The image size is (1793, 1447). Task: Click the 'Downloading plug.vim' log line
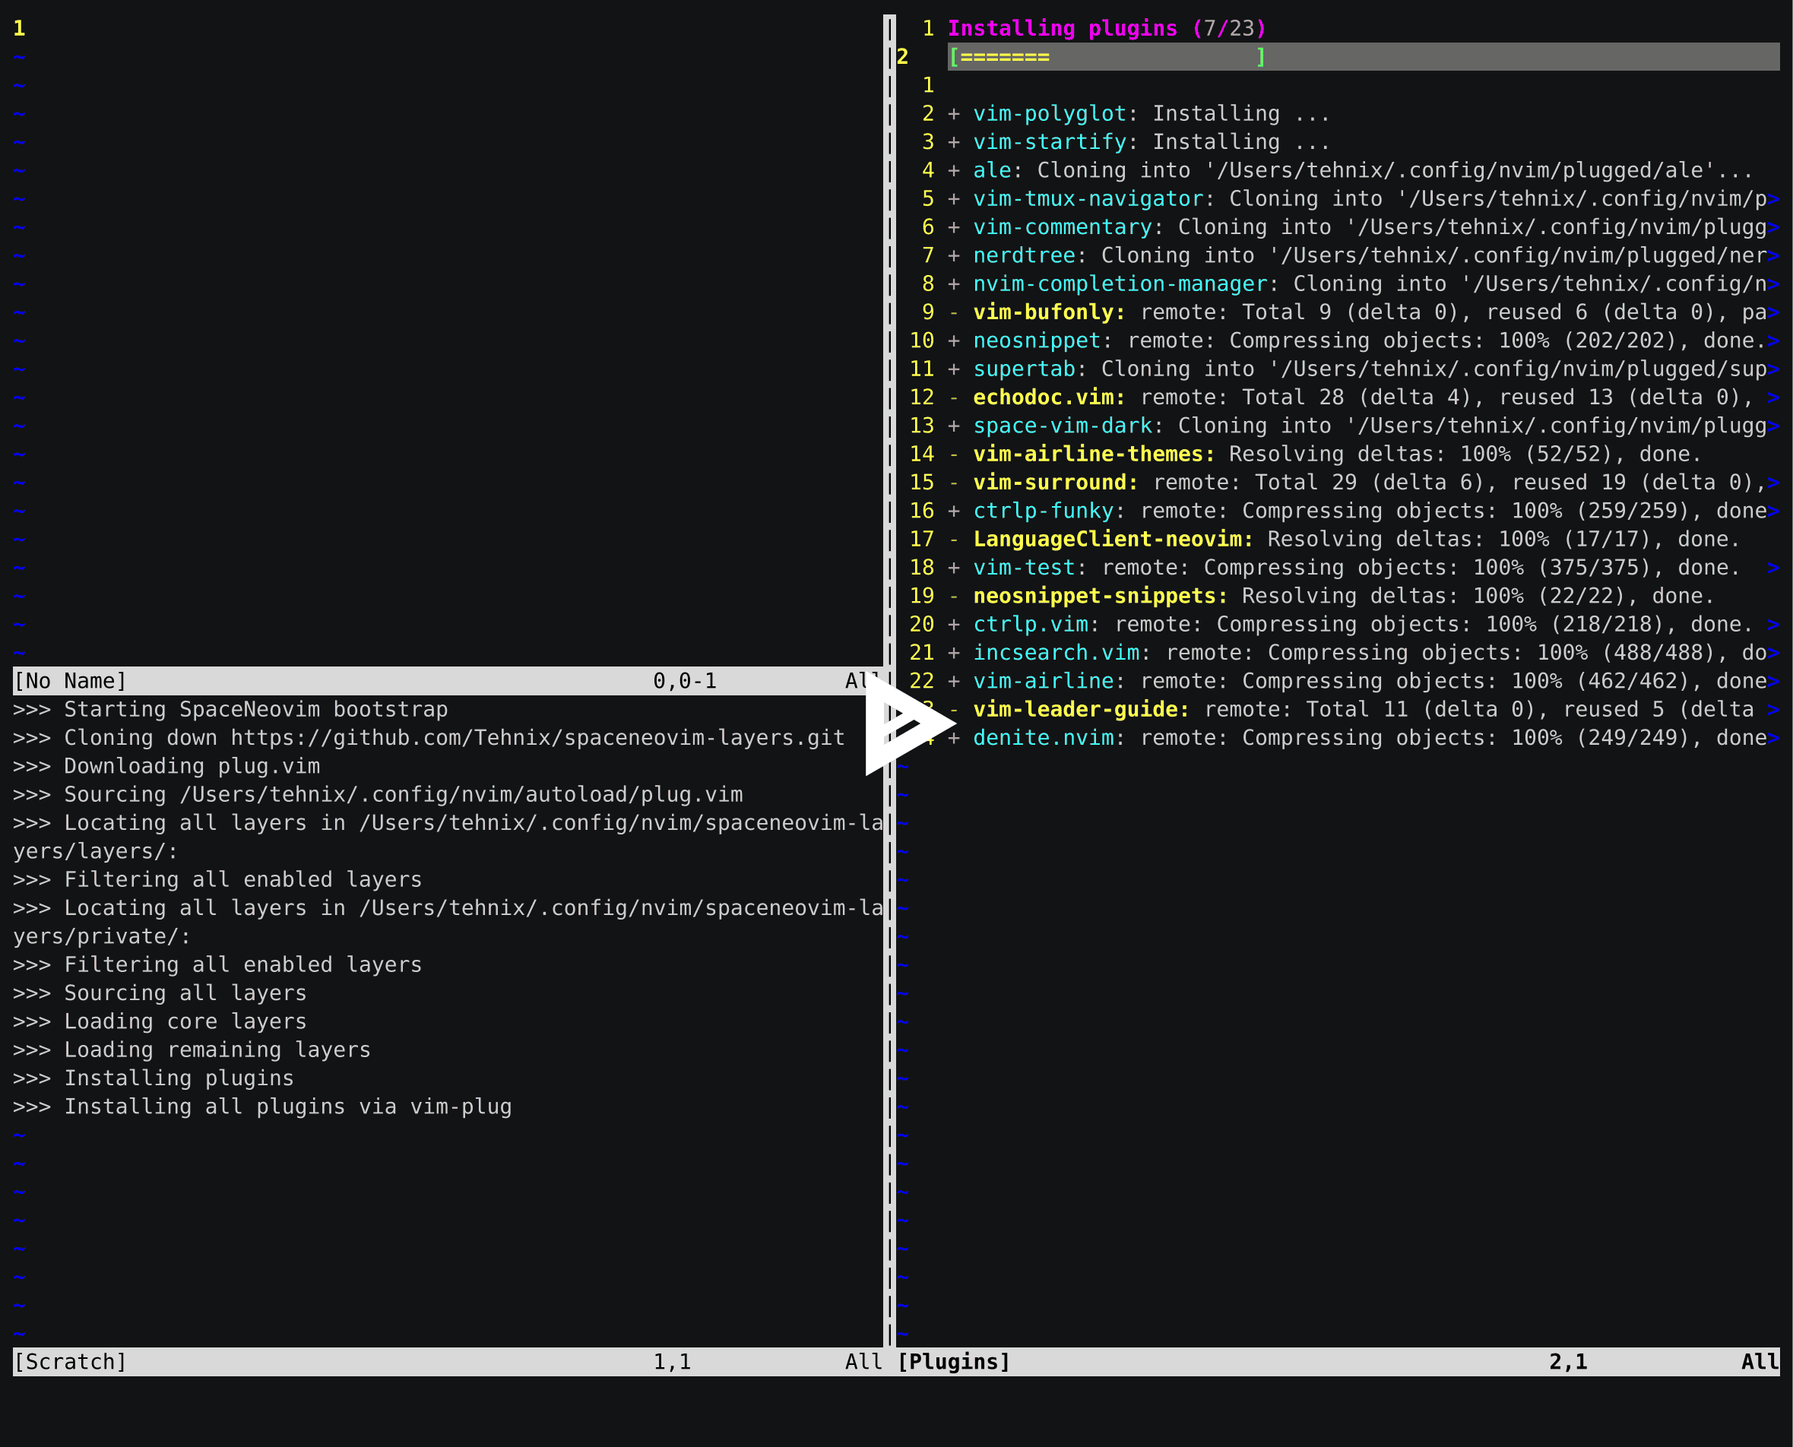click(166, 766)
